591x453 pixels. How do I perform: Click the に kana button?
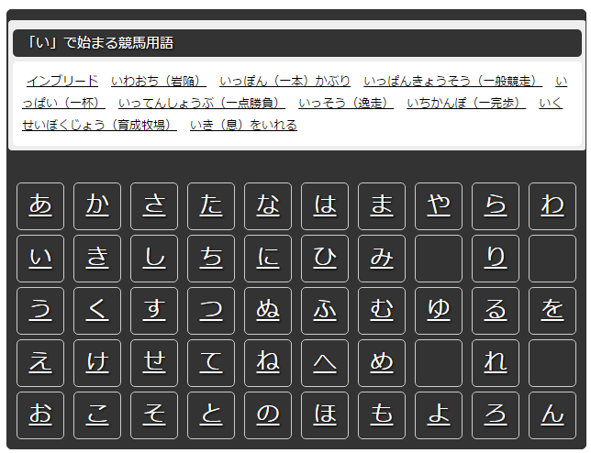pyautogui.click(x=268, y=259)
